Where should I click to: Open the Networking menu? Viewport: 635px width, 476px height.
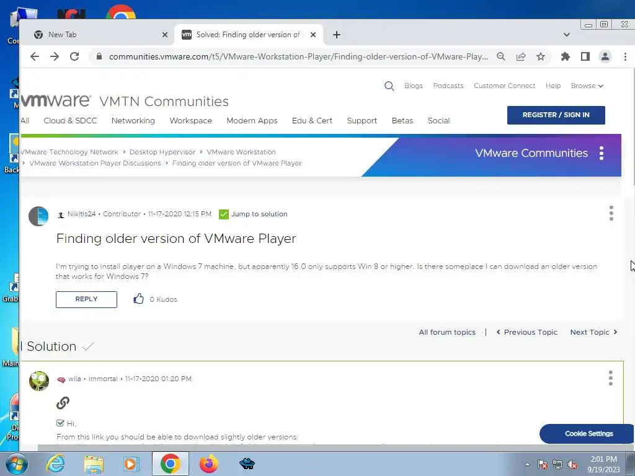point(133,121)
